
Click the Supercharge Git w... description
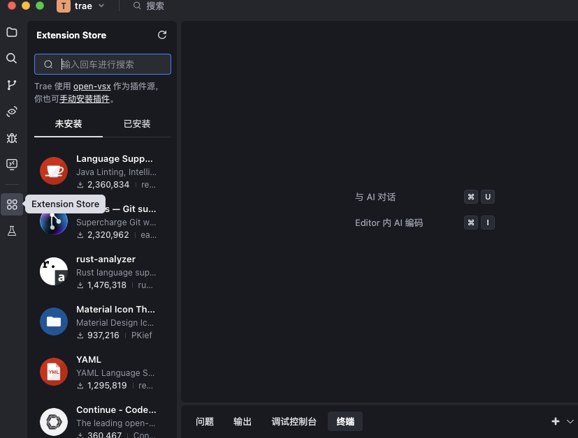[x=116, y=222]
